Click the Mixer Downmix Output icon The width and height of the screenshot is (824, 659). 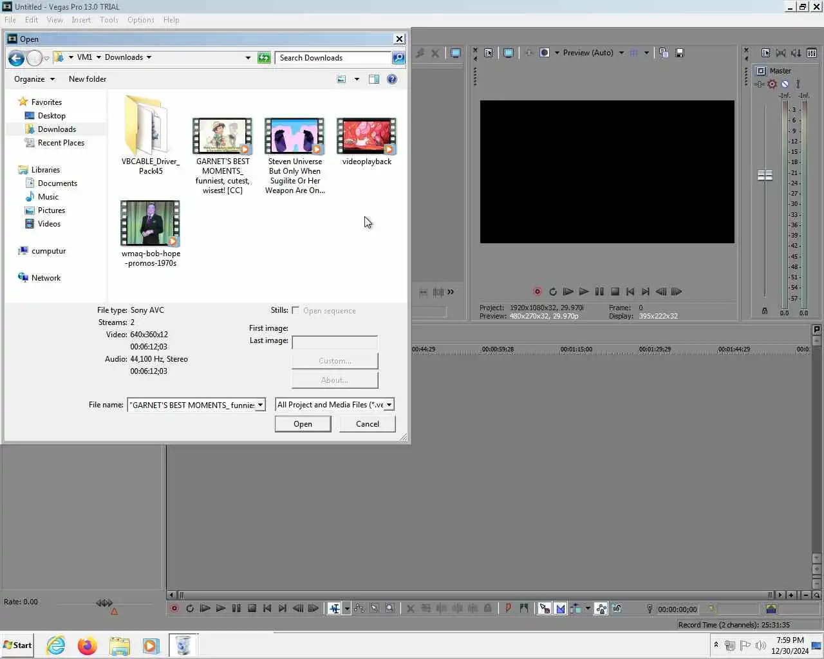point(781,53)
